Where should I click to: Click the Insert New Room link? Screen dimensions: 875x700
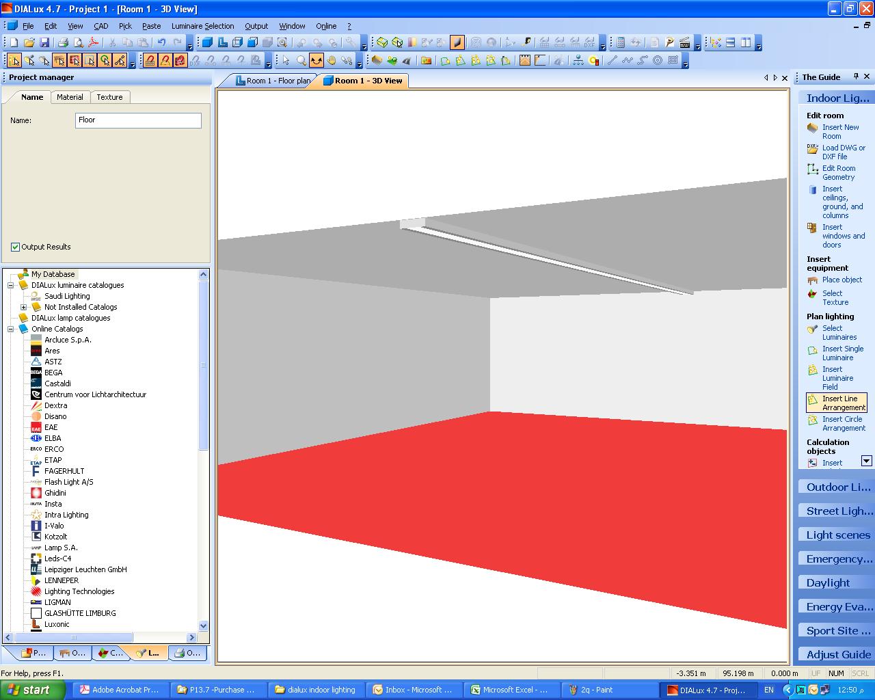pos(839,131)
